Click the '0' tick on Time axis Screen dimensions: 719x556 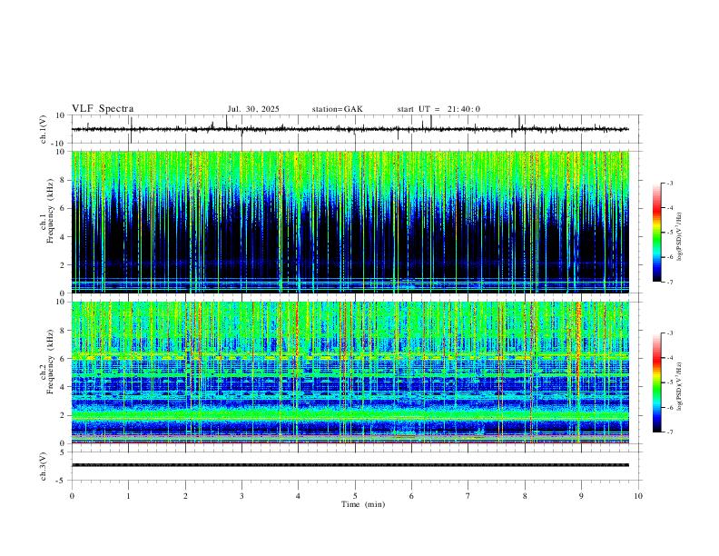72,496
